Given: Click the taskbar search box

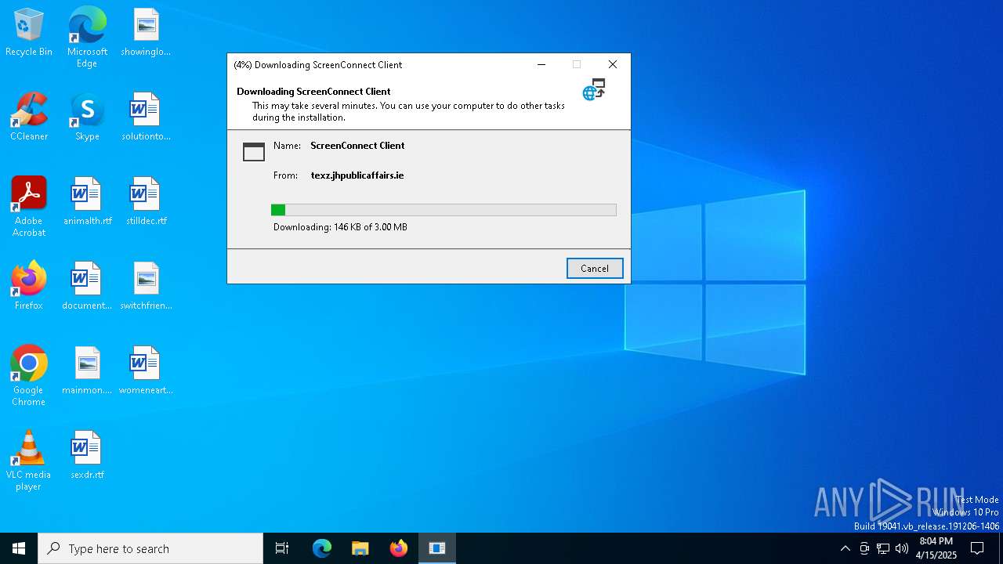Looking at the screenshot, I should pyautogui.click(x=150, y=548).
